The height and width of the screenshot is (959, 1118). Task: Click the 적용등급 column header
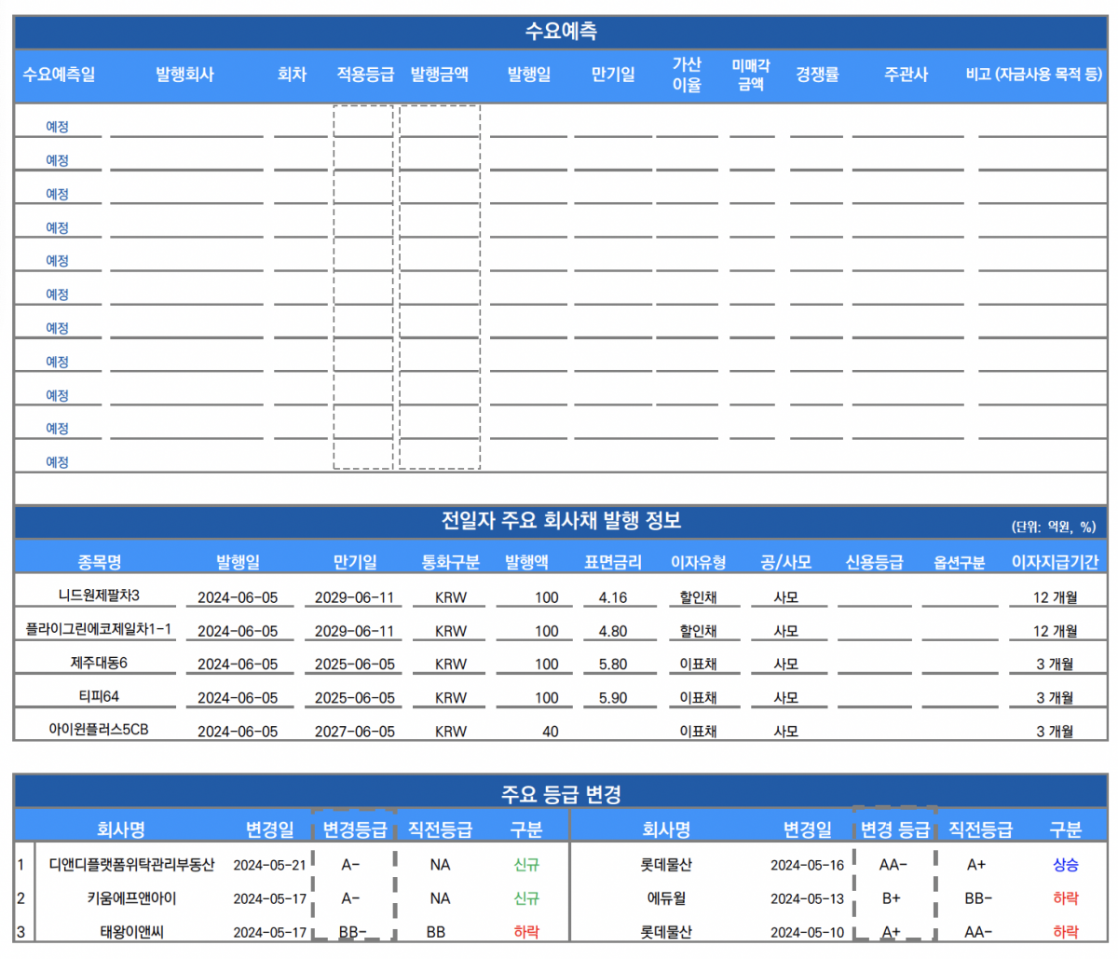click(x=364, y=75)
